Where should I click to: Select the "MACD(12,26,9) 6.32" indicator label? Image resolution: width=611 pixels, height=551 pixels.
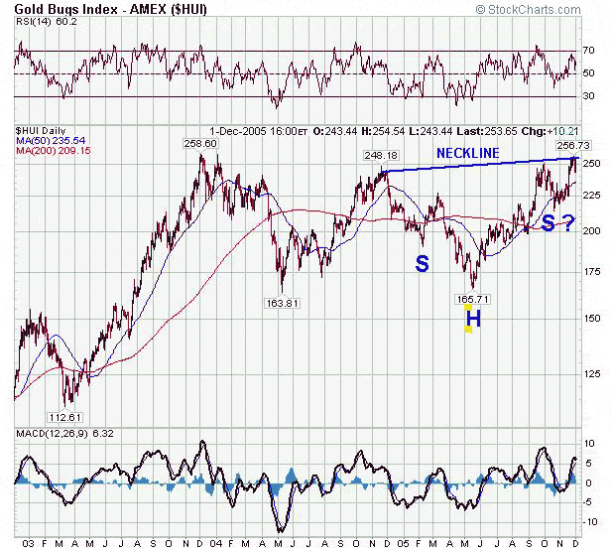[64, 433]
